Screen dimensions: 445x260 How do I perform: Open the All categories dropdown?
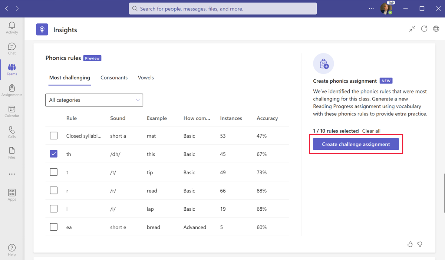(x=94, y=100)
